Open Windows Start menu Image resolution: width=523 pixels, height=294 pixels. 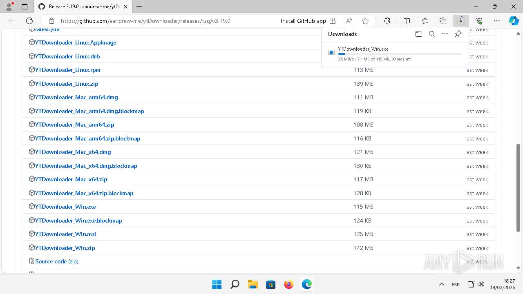tap(217, 284)
